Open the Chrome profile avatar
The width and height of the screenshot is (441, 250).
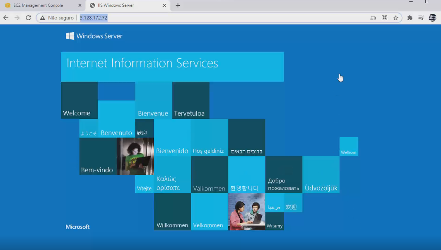point(433,18)
